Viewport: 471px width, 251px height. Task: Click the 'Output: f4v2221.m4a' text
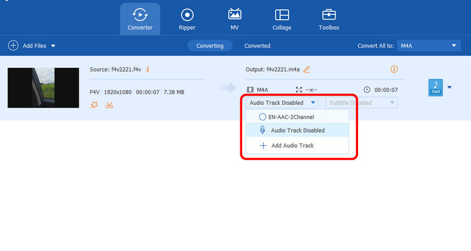point(273,69)
